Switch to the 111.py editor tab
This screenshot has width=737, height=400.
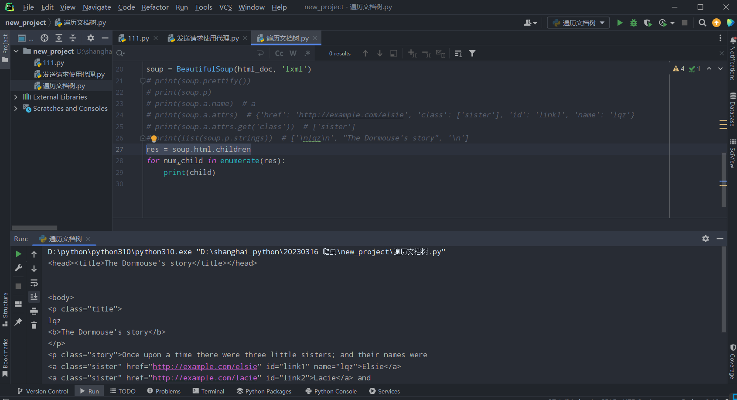click(x=138, y=38)
